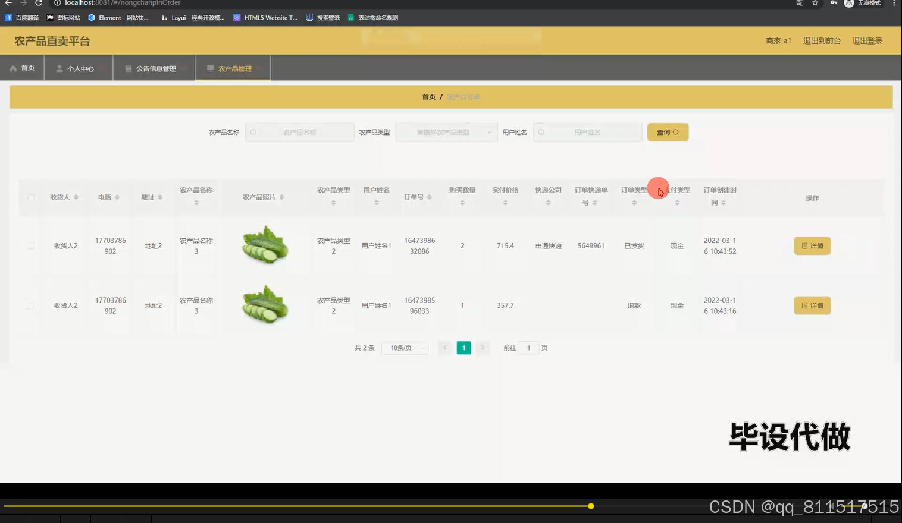Sort by 农产品名称 column arrows
Viewport: 902px width, 523px height.
coord(196,203)
